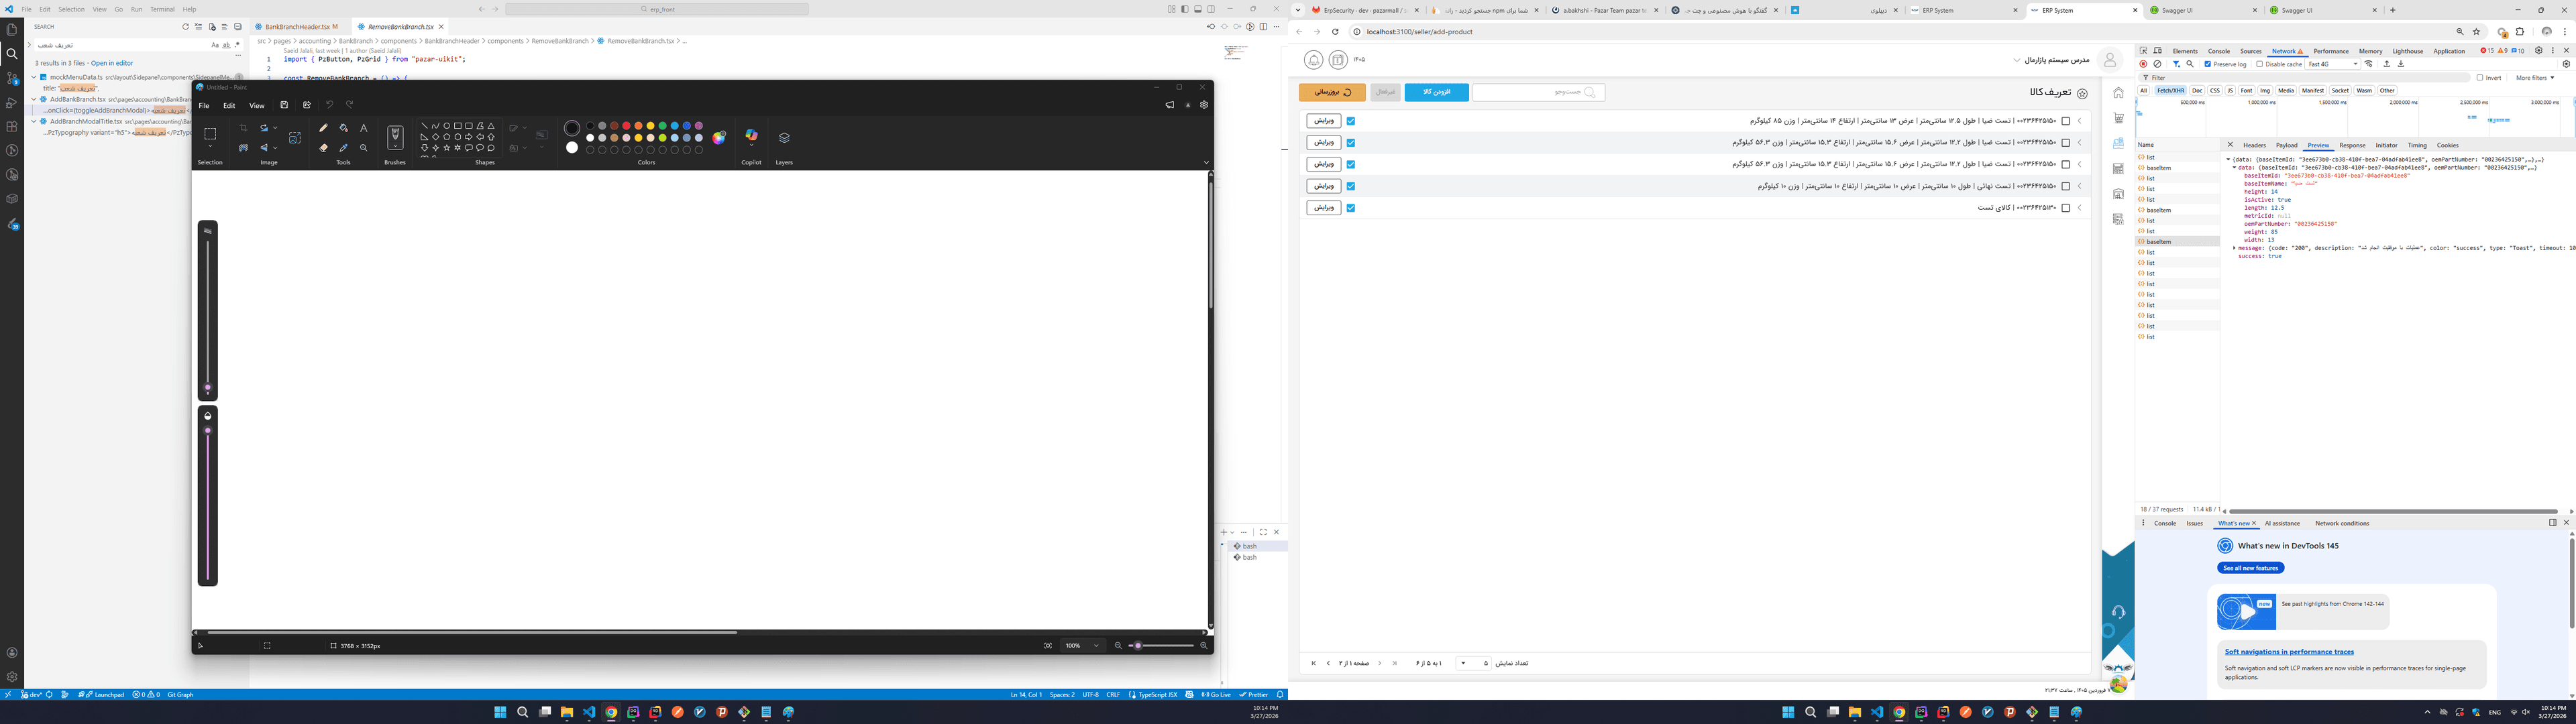Screen dimensions: 2576x724
Task: Select the red color swatch in Paint
Action: click(x=626, y=126)
